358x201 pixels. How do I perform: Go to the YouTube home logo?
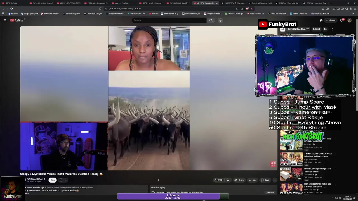click(17, 20)
